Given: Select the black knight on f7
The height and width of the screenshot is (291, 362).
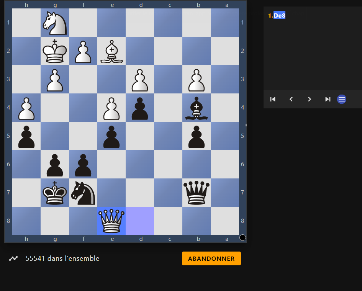Looking at the screenshot, I should tap(83, 193).
